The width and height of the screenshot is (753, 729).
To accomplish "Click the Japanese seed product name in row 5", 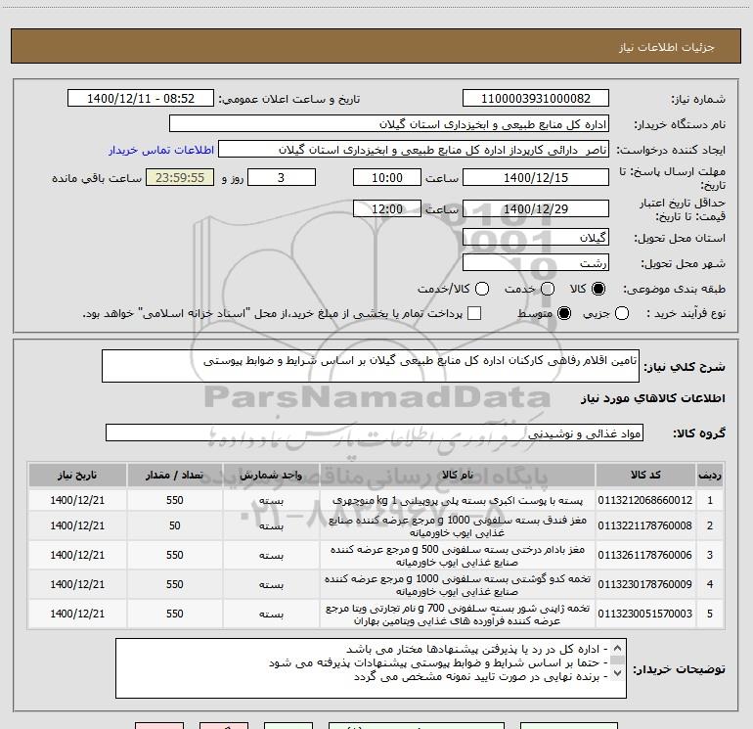I will pyautogui.click(x=458, y=614).
